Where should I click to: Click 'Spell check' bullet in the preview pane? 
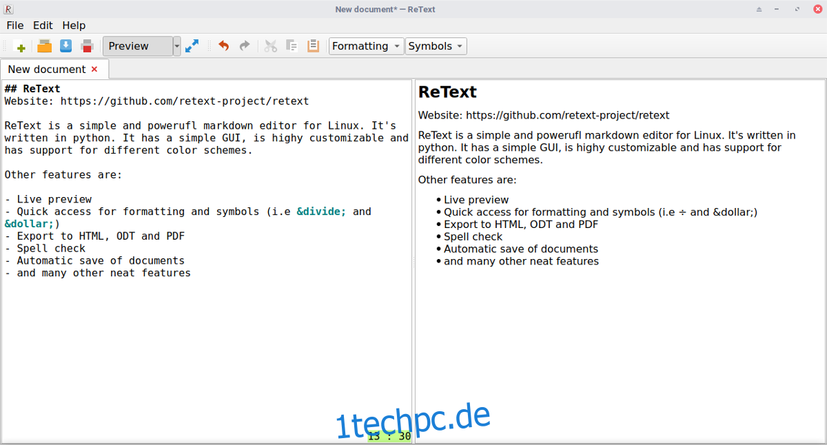[x=473, y=237]
